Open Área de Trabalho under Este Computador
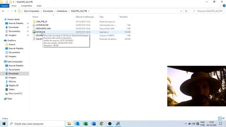226x127 pixels. pos(16,66)
